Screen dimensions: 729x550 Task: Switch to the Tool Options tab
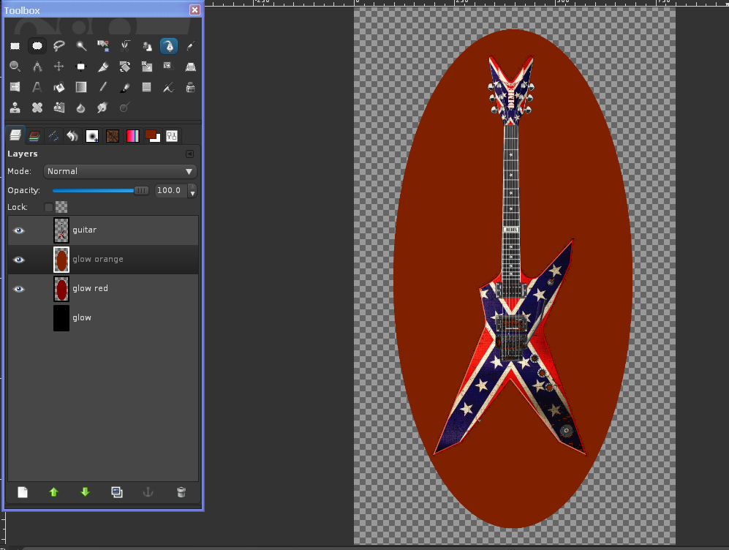pos(172,136)
